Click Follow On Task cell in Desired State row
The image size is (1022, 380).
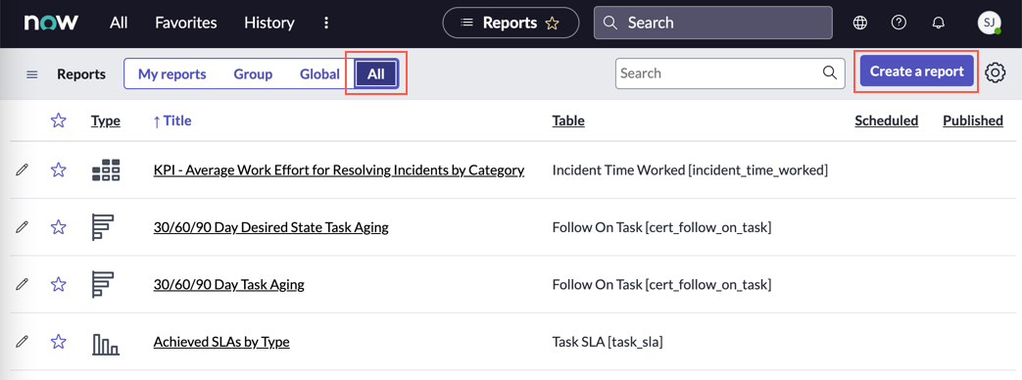coord(661,227)
